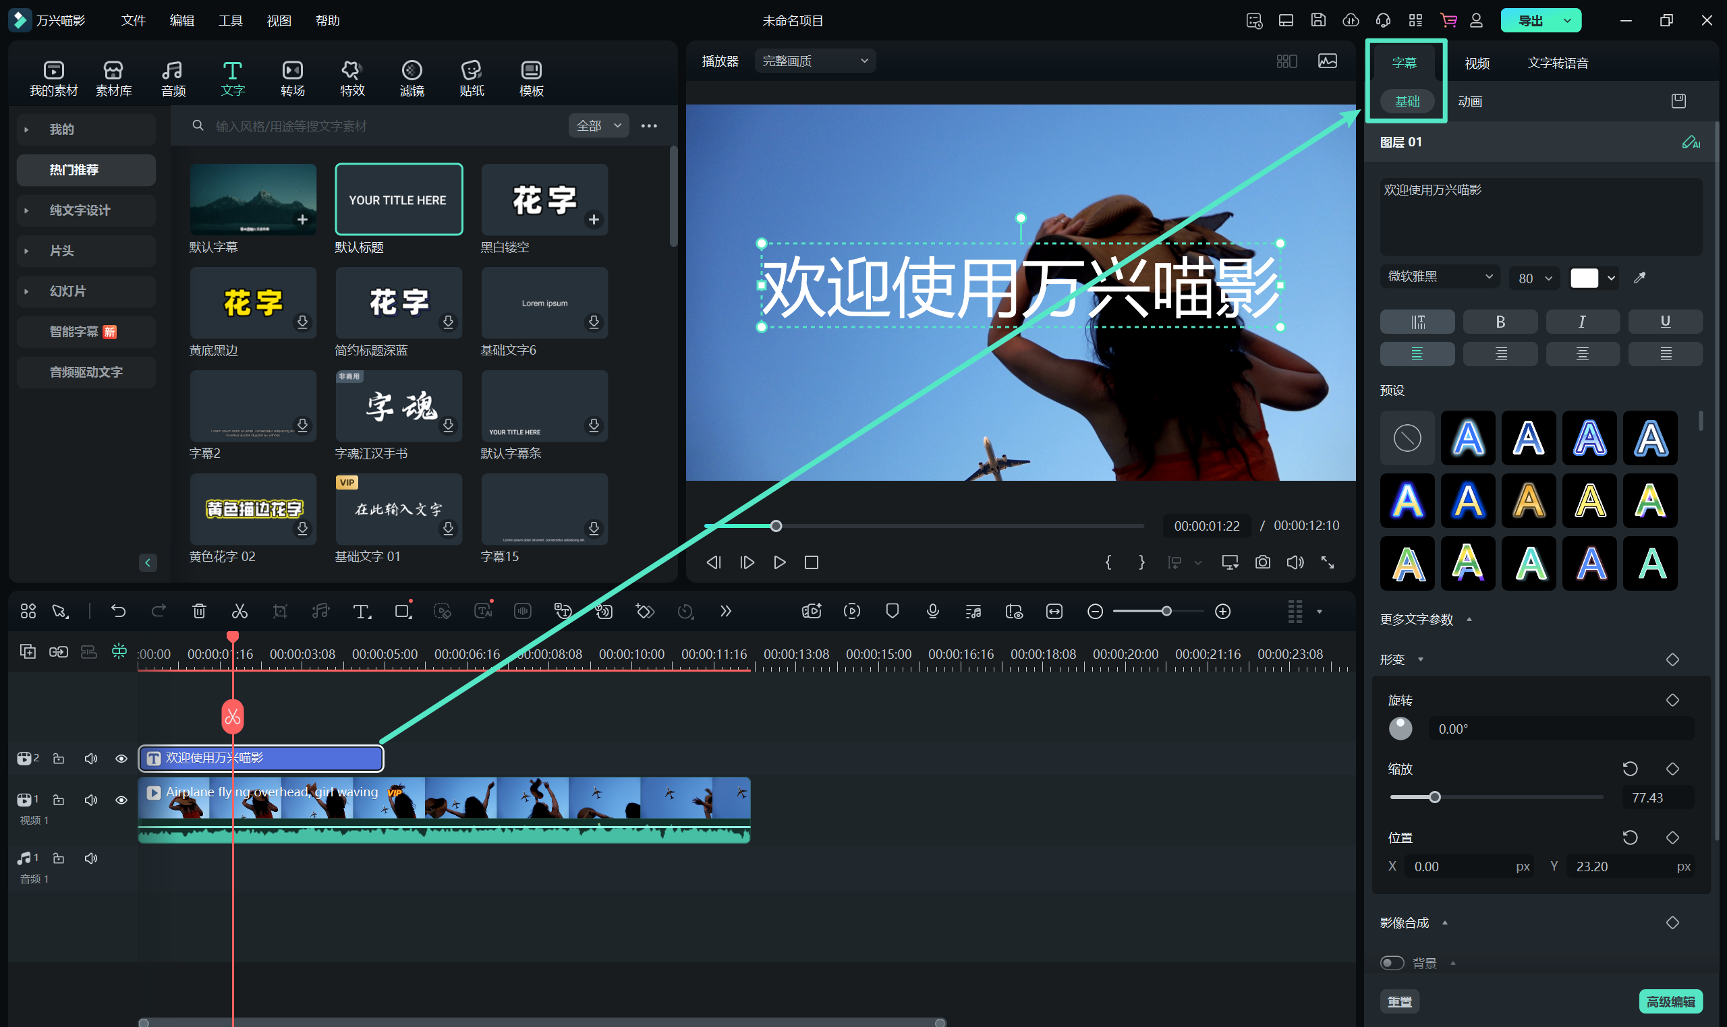1727x1027 pixels.
Task: Toggle the 背景 background switch
Action: tap(1392, 963)
